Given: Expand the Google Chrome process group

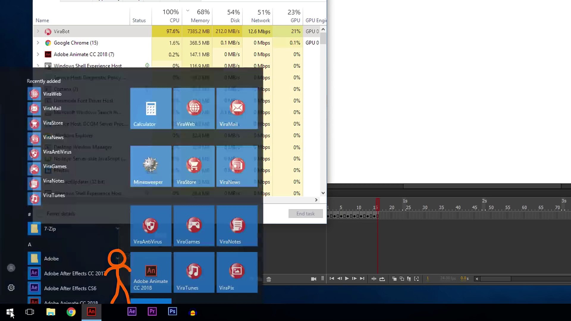Looking at the screenshot, I should pos(38,43).
